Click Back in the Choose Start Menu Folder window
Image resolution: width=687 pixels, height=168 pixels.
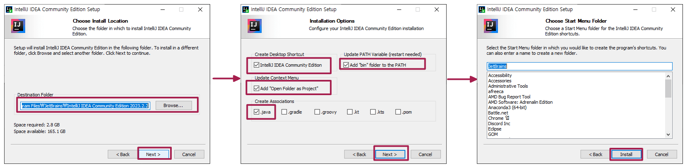point(595,154)
